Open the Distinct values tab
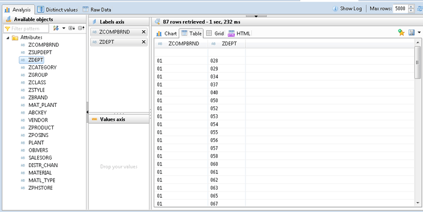 [x=57, y=10]
